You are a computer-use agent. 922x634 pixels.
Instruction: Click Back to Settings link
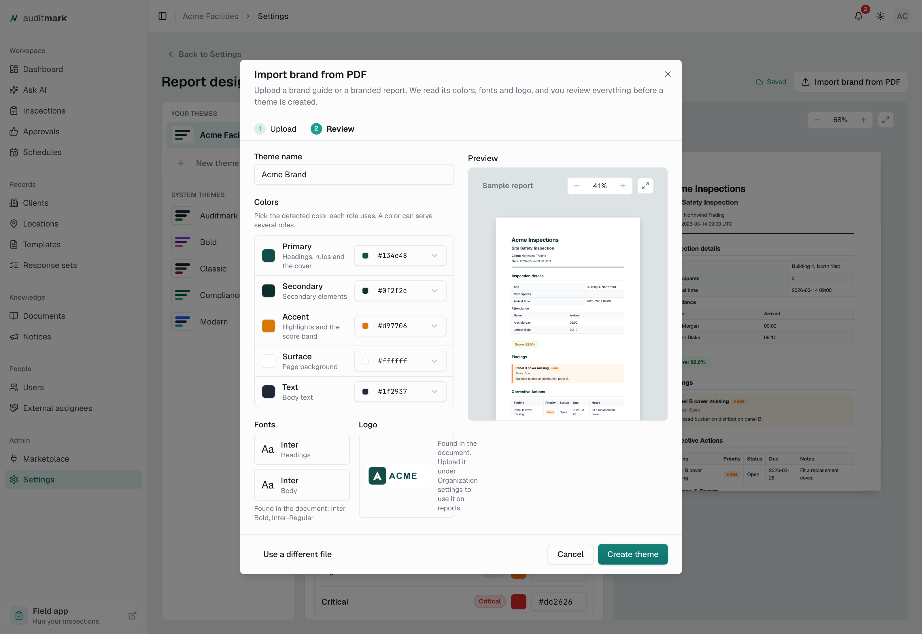click(x=205, y=54)
